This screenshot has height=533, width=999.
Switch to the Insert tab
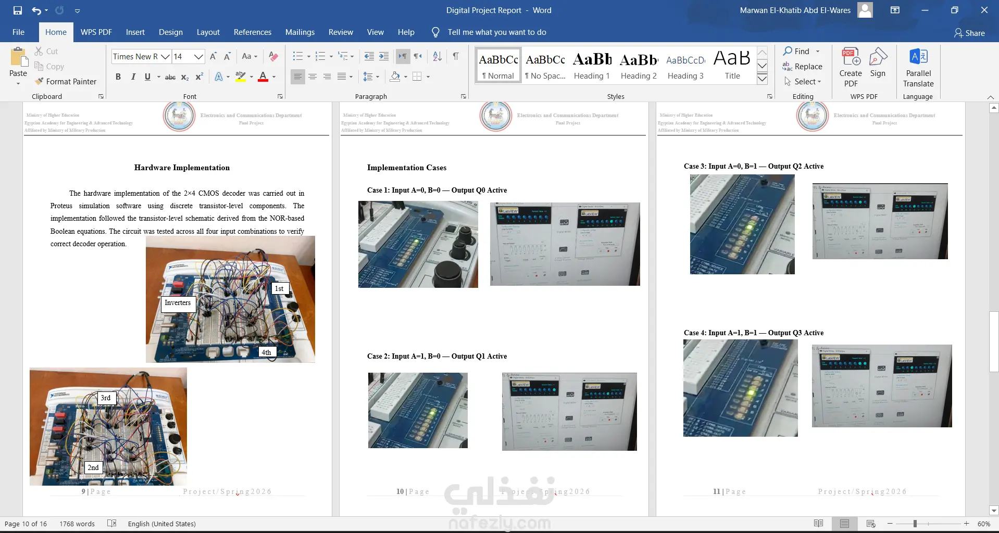point(135,32)
